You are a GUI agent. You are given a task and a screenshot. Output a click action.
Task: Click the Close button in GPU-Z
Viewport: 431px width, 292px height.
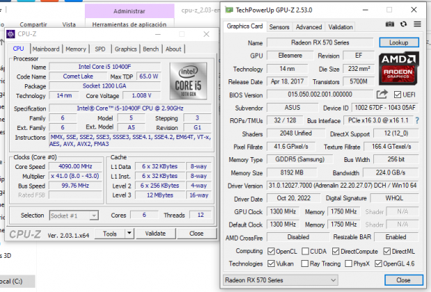[403, 280]
